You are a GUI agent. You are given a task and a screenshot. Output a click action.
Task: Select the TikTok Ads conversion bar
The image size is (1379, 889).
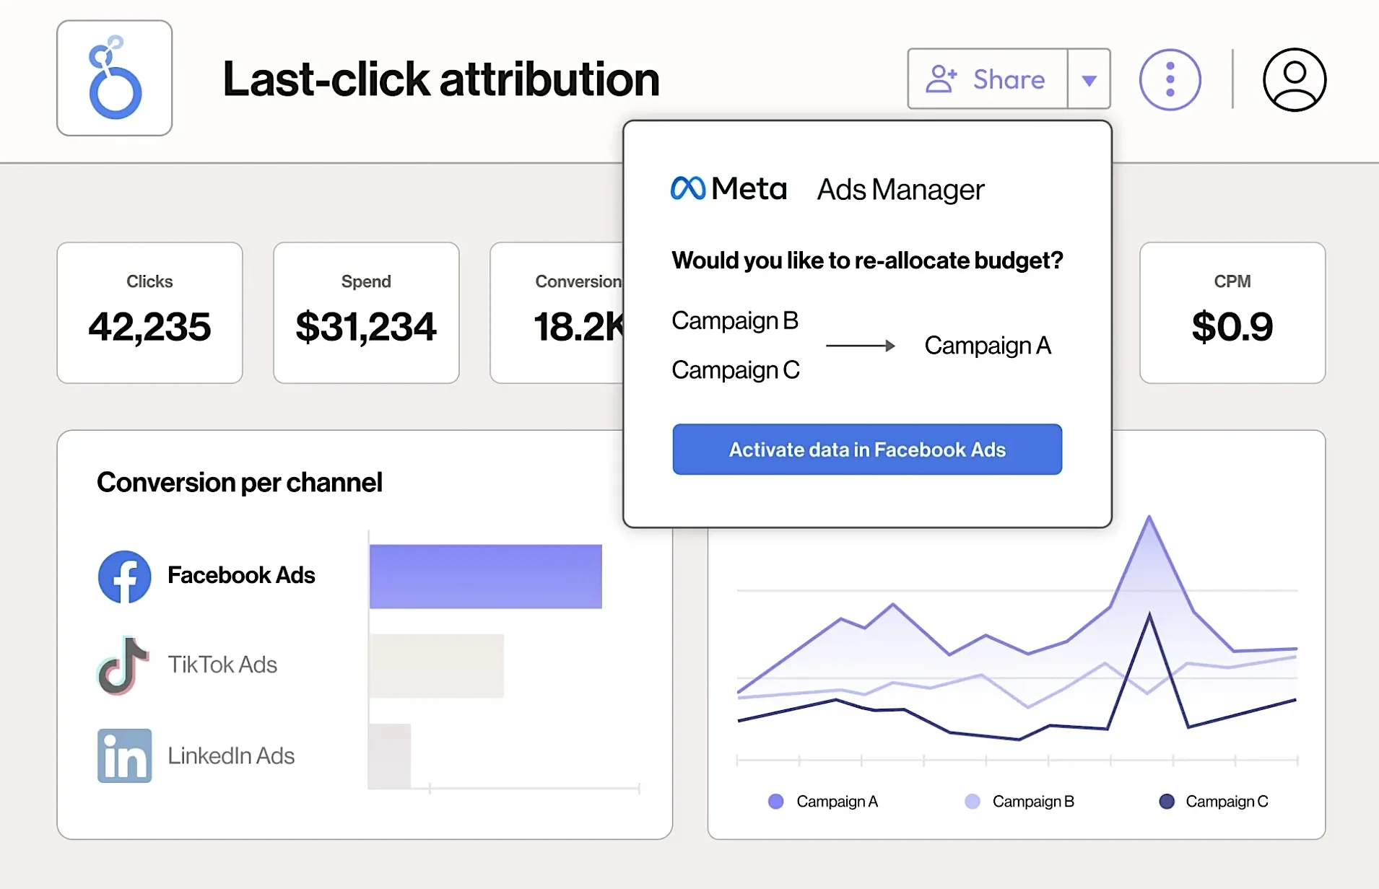[x=436, y=665]
